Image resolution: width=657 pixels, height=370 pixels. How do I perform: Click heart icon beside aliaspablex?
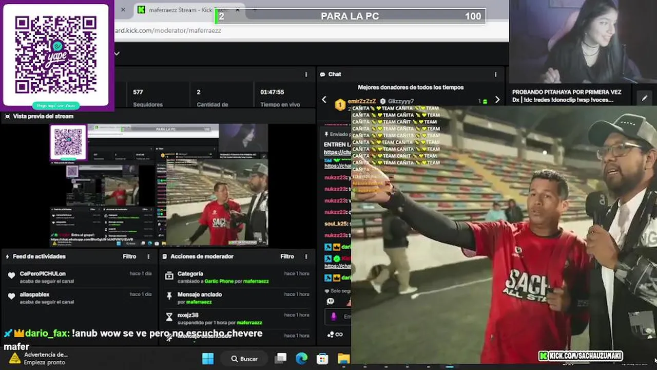click(x=11, y=297)
